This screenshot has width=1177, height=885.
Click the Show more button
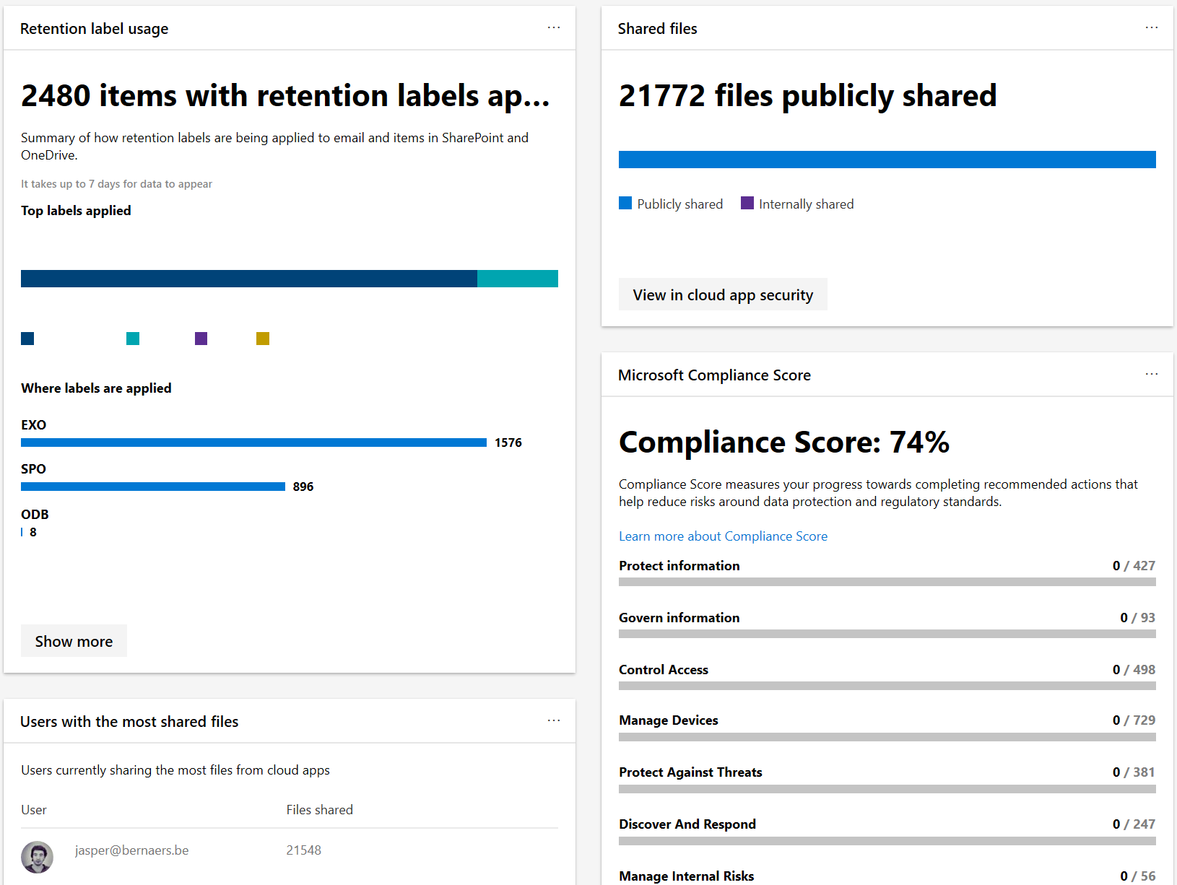[73, 641]
